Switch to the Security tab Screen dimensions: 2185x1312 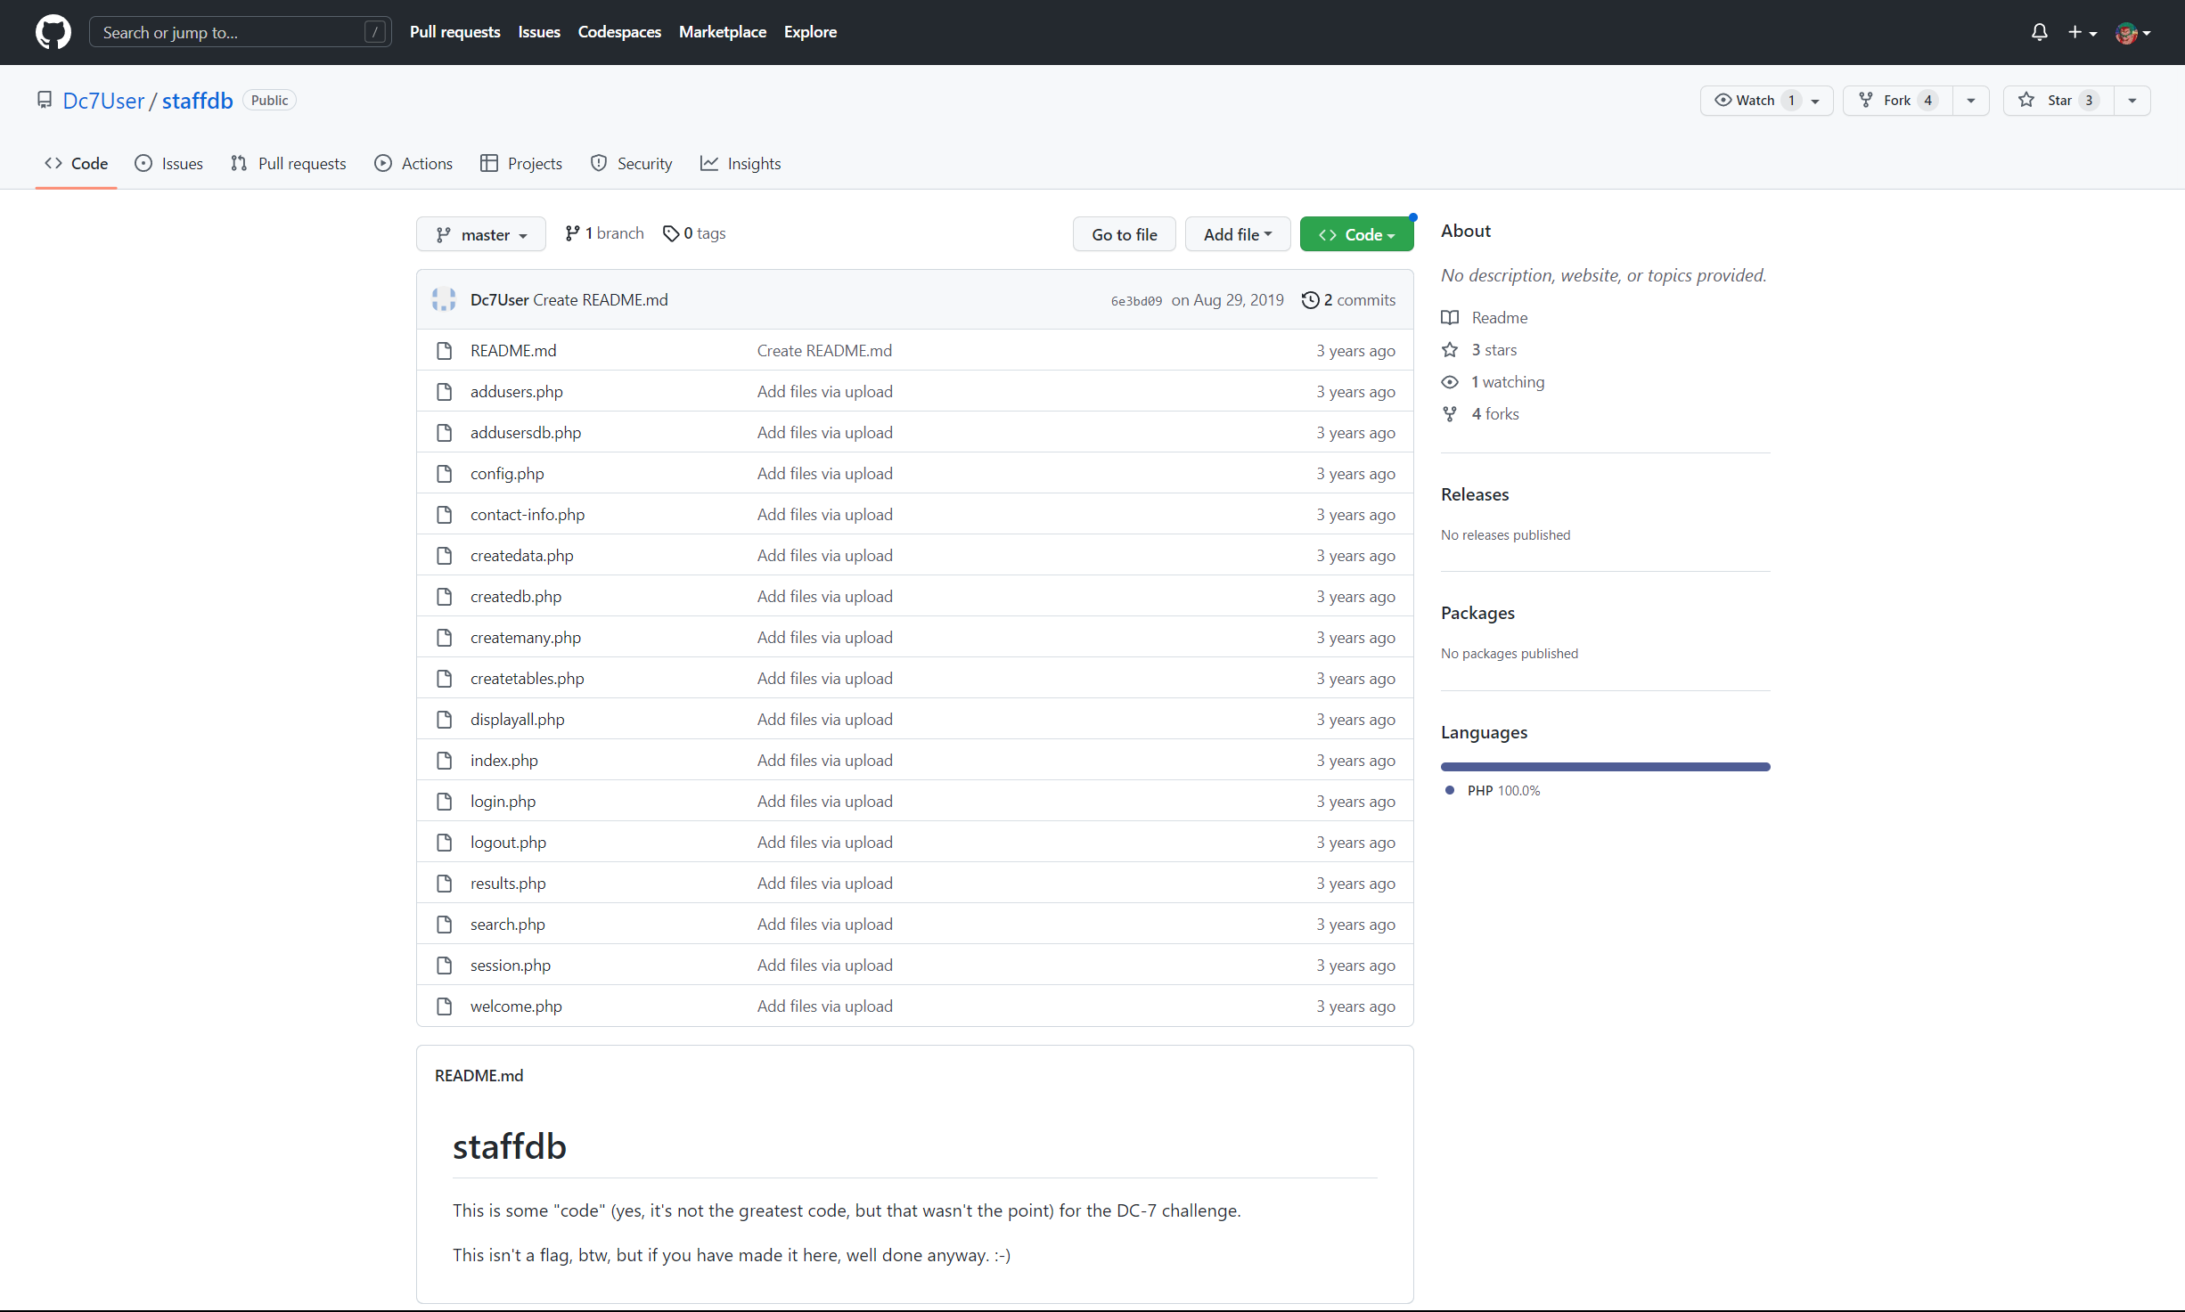tap(631, 163)
